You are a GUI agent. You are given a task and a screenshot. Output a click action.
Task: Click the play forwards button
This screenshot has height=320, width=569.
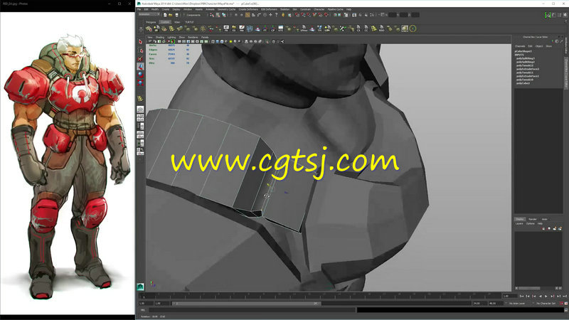(x=546, y=297)
